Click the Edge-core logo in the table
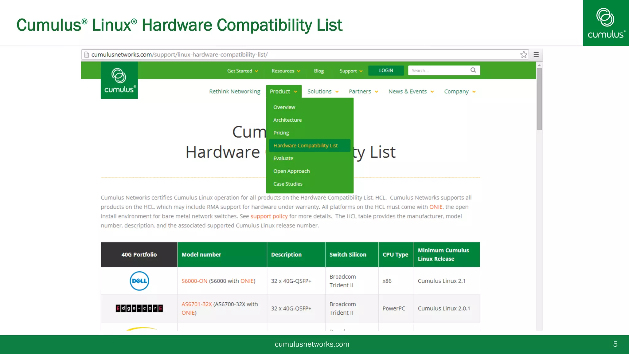This screenshot has width=629, height=354. click(139, 308)
